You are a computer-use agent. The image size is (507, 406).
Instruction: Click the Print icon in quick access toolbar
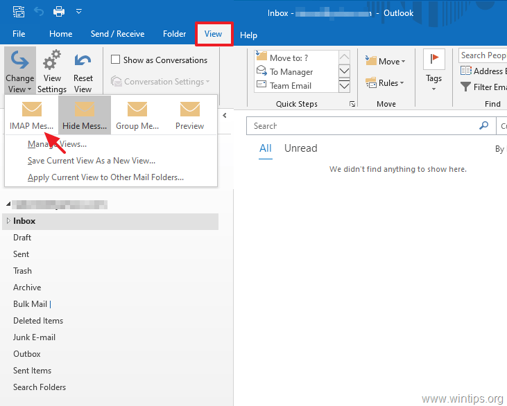[x=59, y=12]
